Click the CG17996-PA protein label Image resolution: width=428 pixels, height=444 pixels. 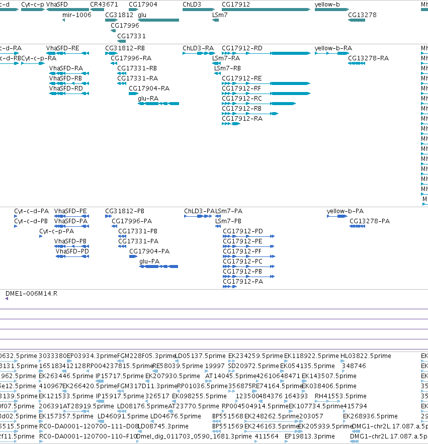tap(132, 221)
